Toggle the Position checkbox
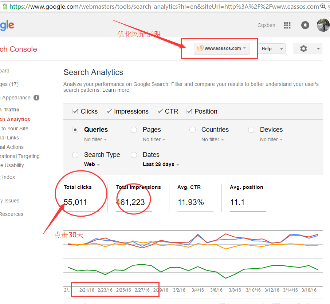The height and width of the screenshot is (304, 330). pyautogui.click(x=189, y=111)
